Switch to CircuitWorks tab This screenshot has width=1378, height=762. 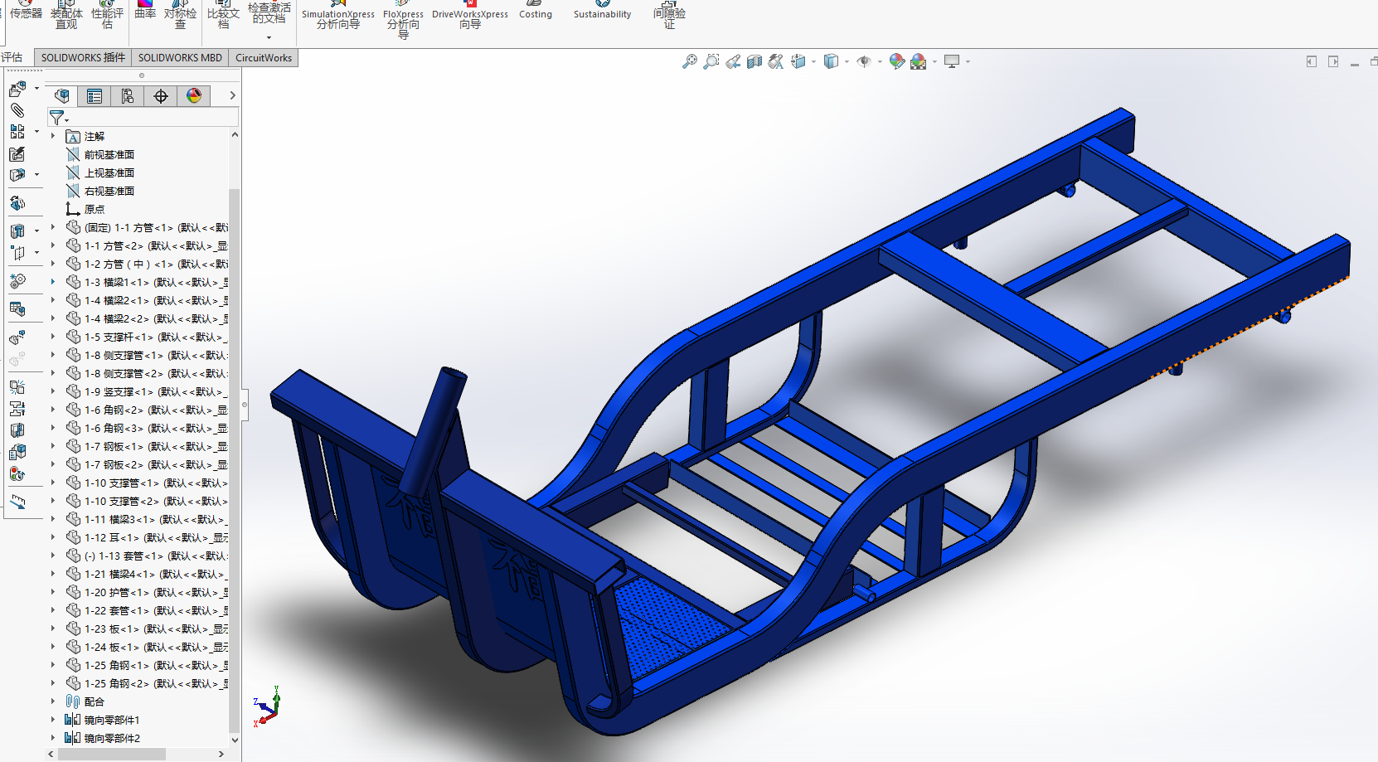pyautogui.click(x=263, y=58)
